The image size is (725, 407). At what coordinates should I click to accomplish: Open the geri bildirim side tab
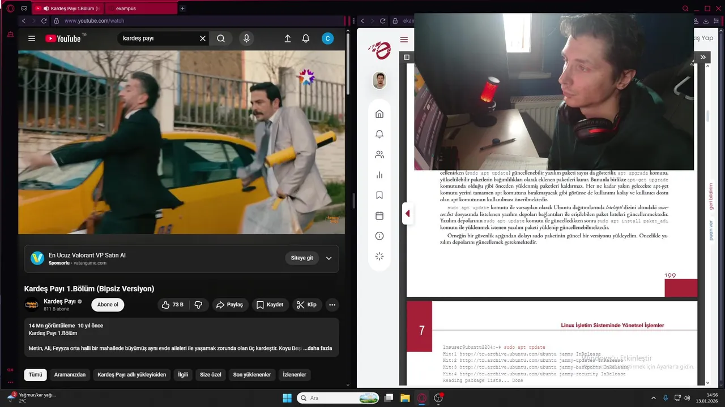click(x=711, y=197)
